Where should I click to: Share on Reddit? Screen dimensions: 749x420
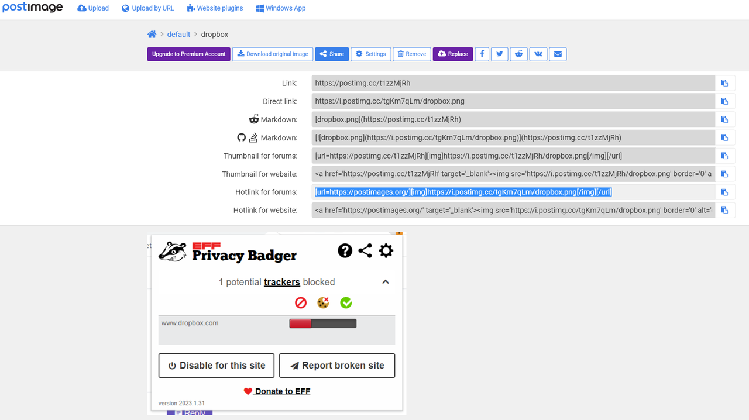click(x=518, y=54)
